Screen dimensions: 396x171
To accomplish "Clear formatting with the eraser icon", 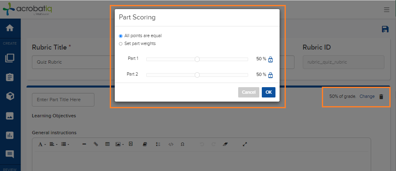I will [x=225, y=144].
